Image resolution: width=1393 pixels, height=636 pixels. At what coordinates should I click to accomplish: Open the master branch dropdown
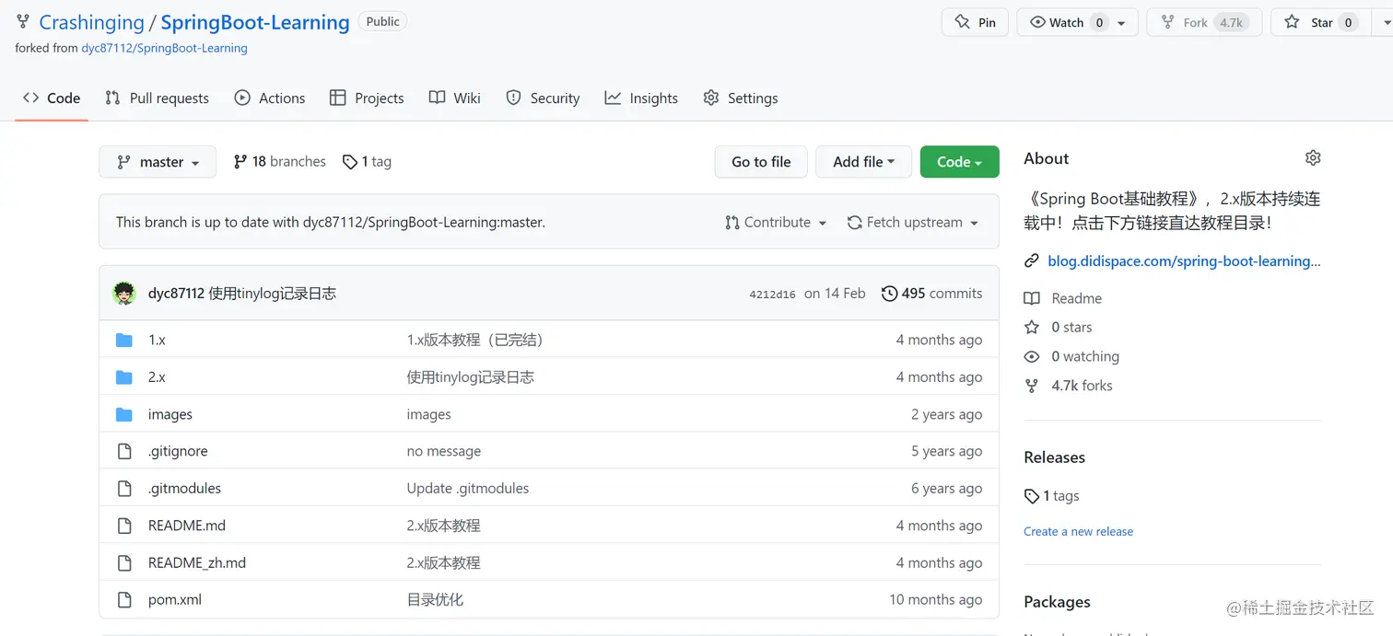click(158, 162)
